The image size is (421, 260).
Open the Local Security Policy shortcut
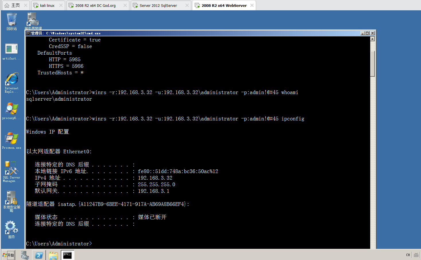(x=11, y=201)
